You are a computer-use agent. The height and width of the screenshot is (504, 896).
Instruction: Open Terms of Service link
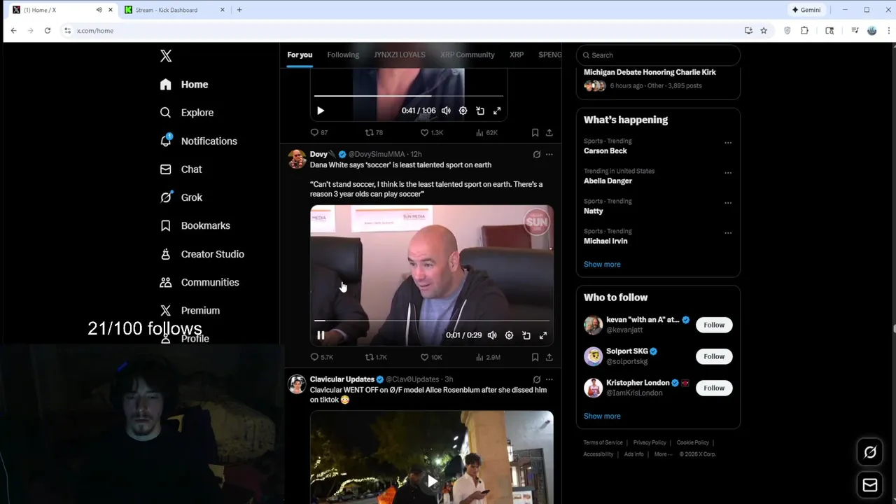[x=603, y=442]
